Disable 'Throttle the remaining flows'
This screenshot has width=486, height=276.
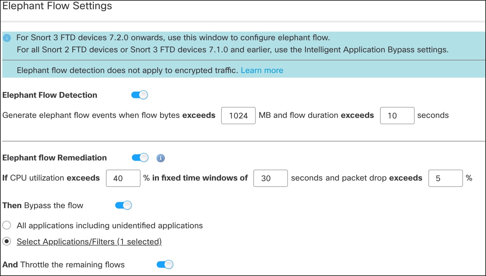[165, 264]
